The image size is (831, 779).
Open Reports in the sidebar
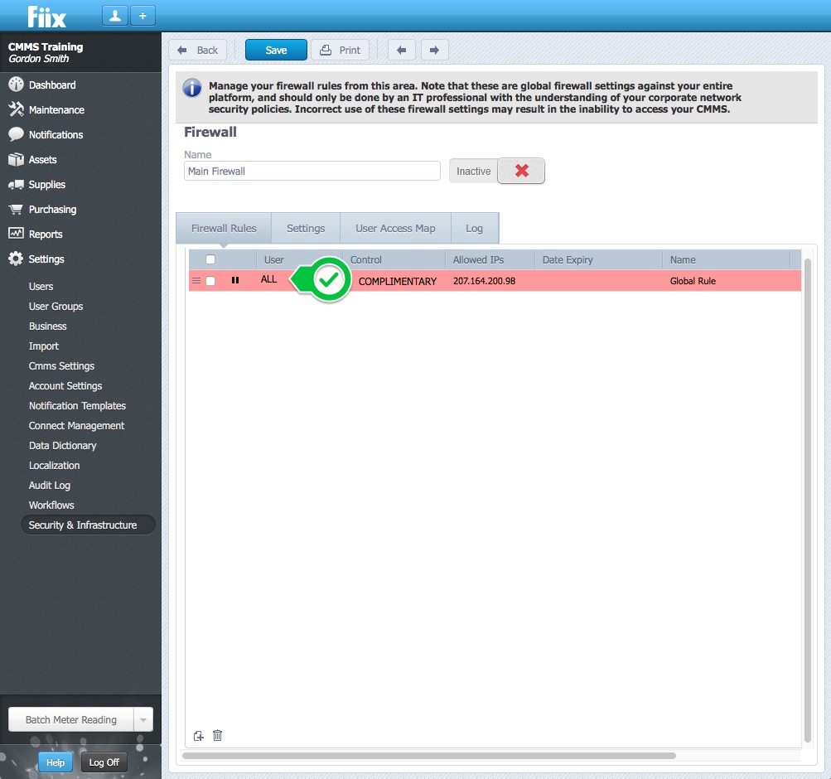[x=45, y=235]
